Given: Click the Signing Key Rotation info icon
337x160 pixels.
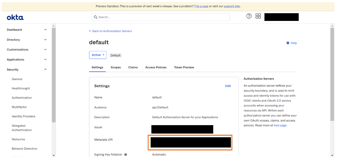Looking at the screenshot, I should (126, 154).
